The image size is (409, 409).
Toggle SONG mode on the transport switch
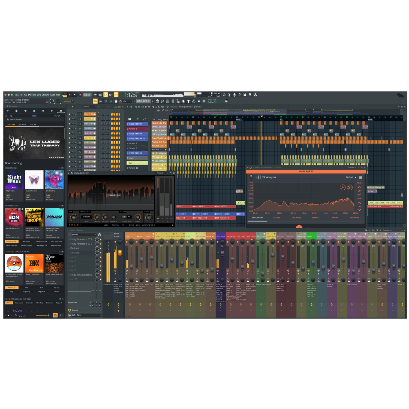coord(65,96)
